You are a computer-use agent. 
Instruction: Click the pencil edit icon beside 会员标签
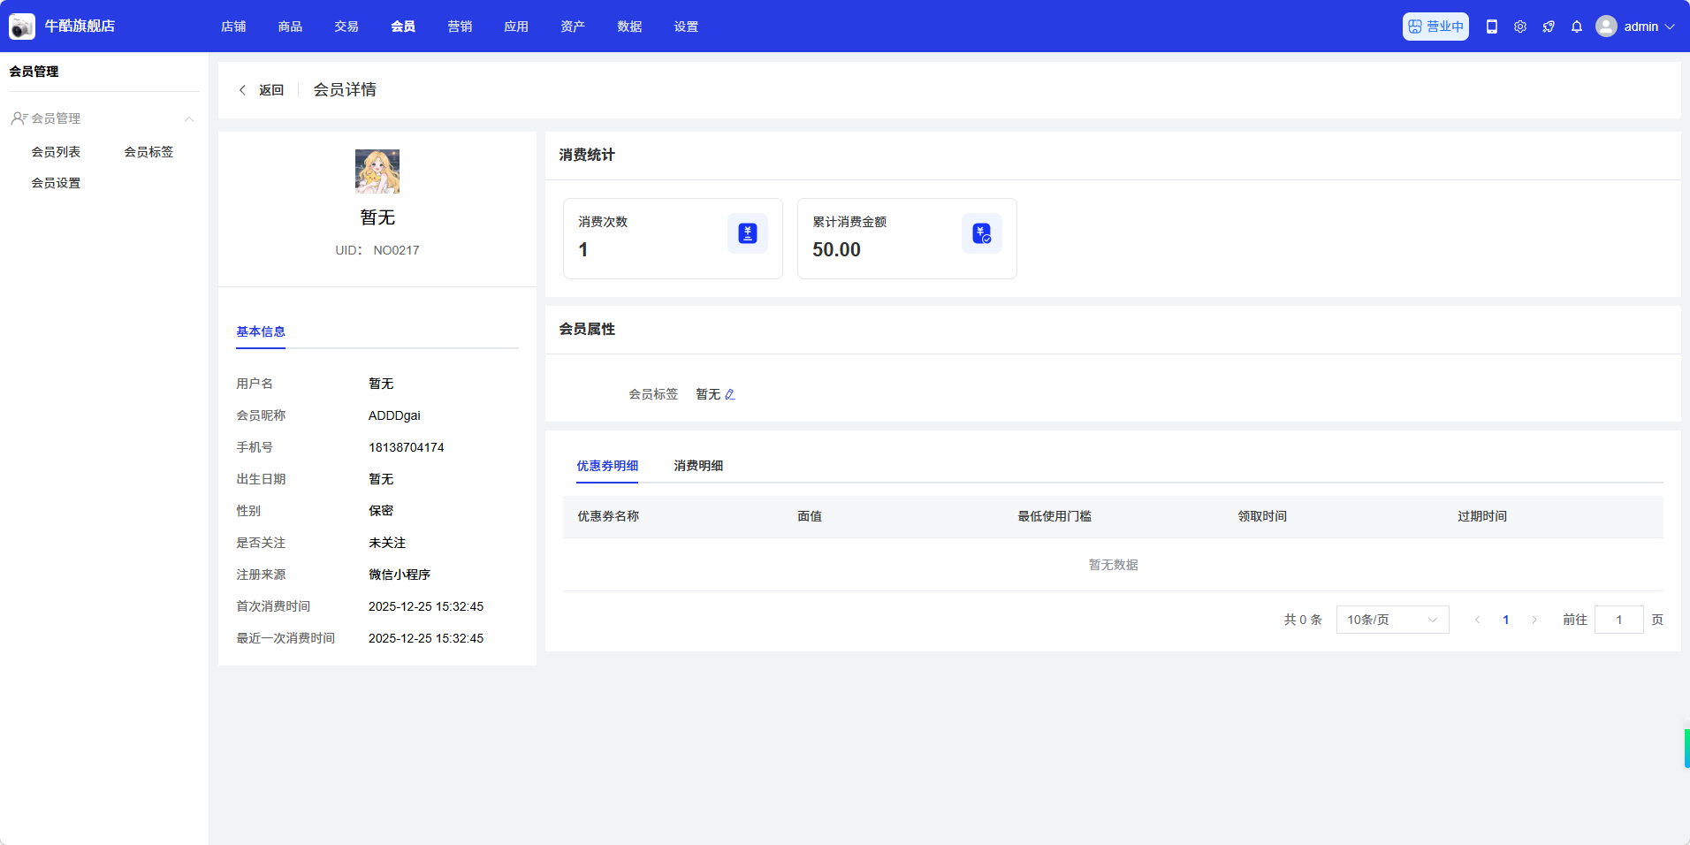click(x=730, y=394)
